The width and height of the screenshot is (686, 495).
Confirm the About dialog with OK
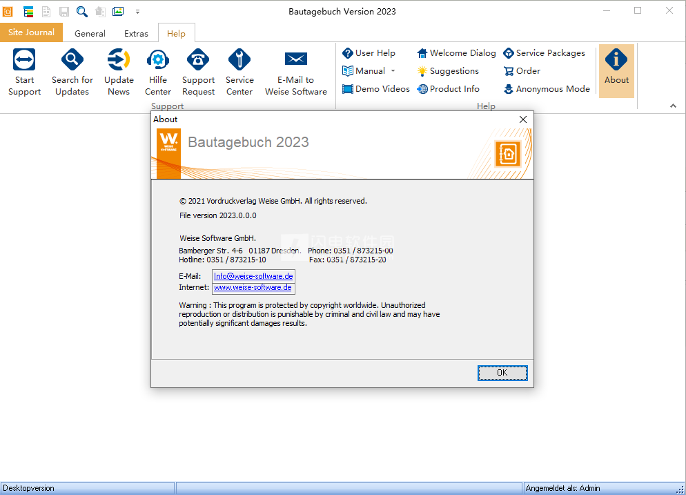(502, 373)
